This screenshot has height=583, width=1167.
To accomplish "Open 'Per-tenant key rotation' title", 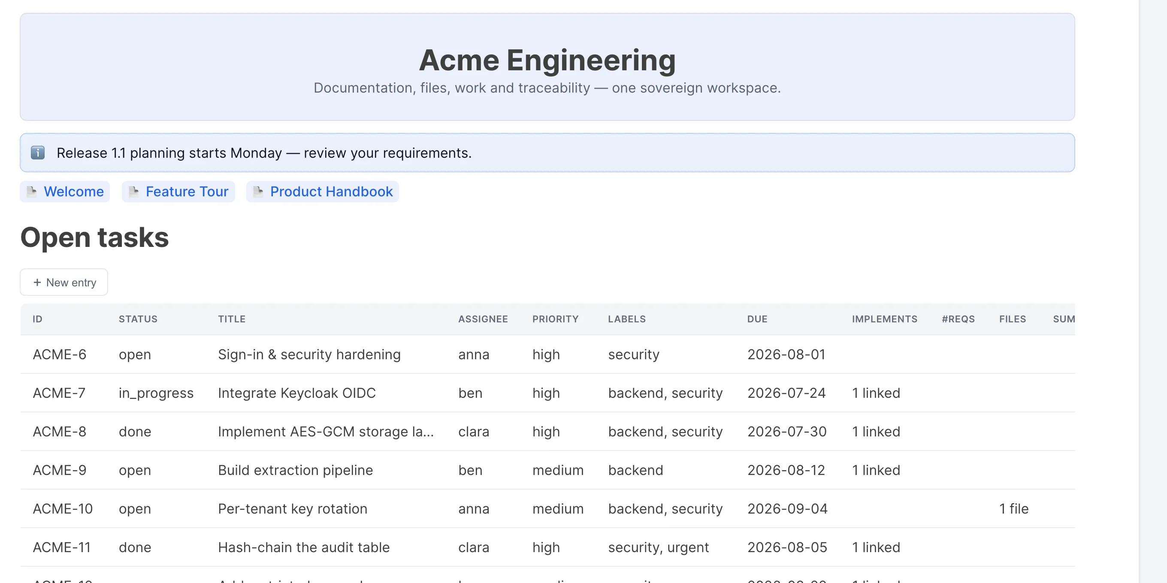I will pyautogui.click(x=293, y=508).
